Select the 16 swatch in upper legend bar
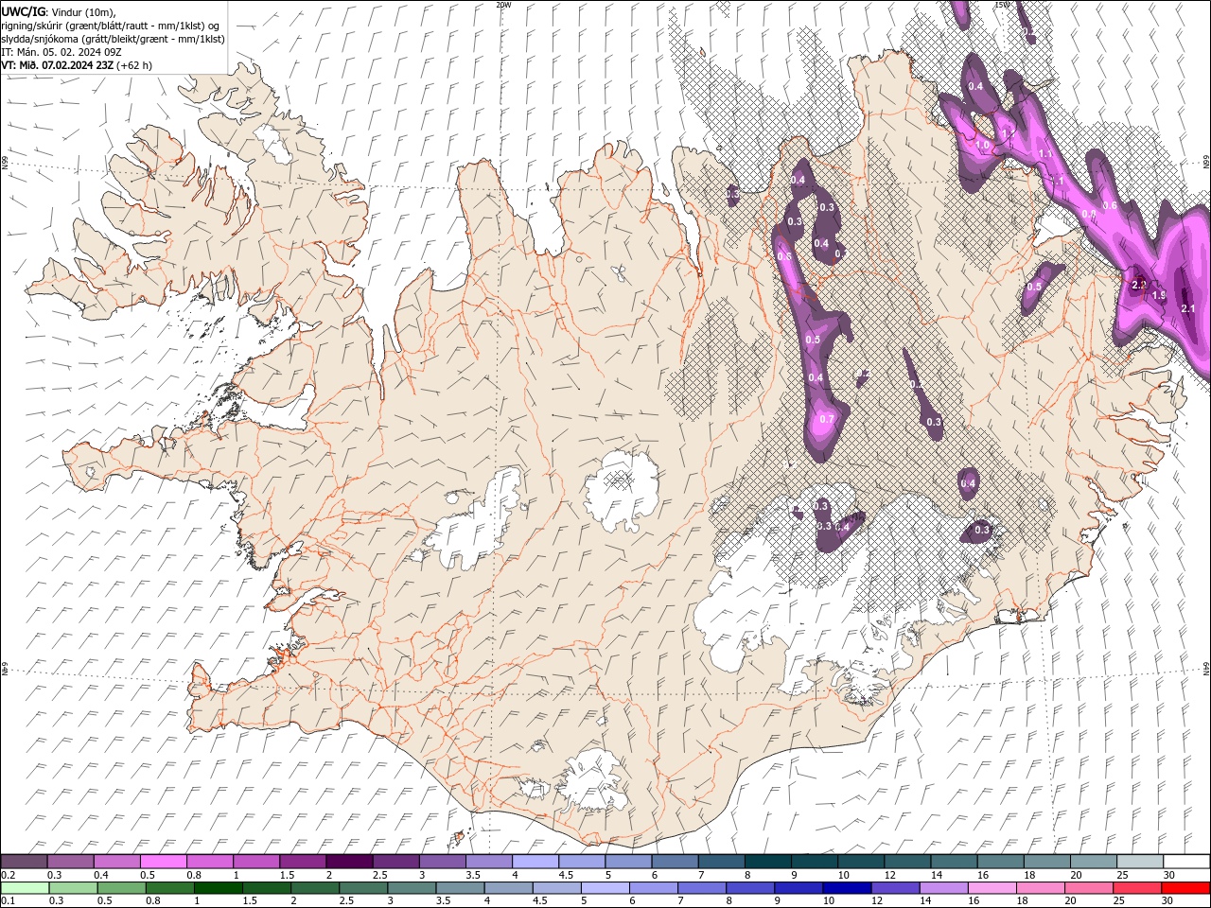The image size is (1211, 908). click(x=1000, y=862)
